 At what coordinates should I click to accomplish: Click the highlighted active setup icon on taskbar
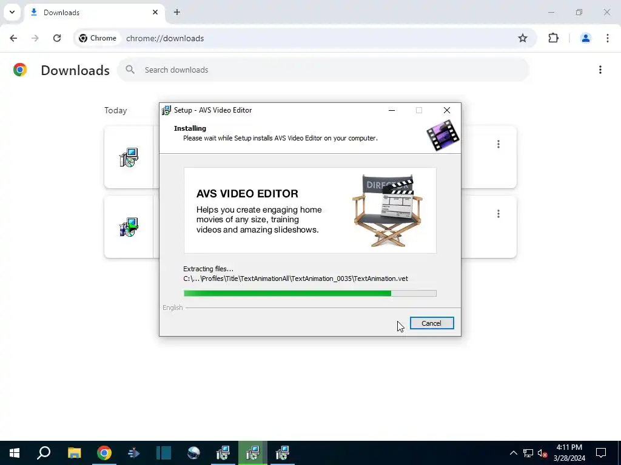coord(253,453)
